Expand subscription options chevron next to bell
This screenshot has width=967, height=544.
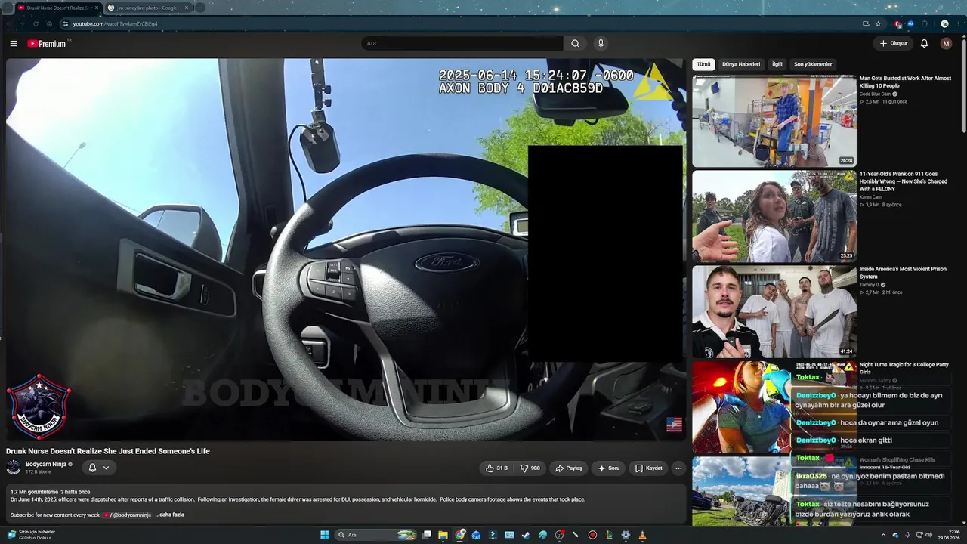[x=106, y=468]
